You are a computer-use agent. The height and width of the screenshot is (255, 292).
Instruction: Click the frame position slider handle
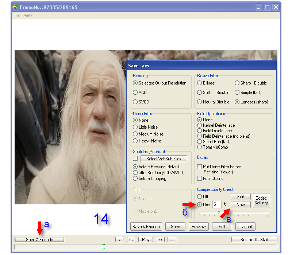coord(104,247)
